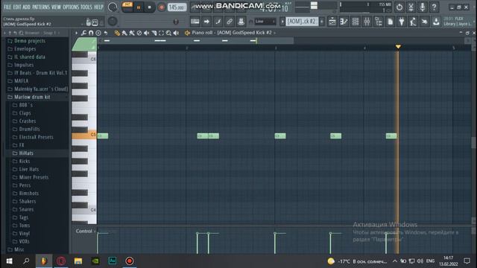Adjust the master pitch knob
Image resolution: width=477 pixels, height=268 pixels.
[x=113, y=21]
